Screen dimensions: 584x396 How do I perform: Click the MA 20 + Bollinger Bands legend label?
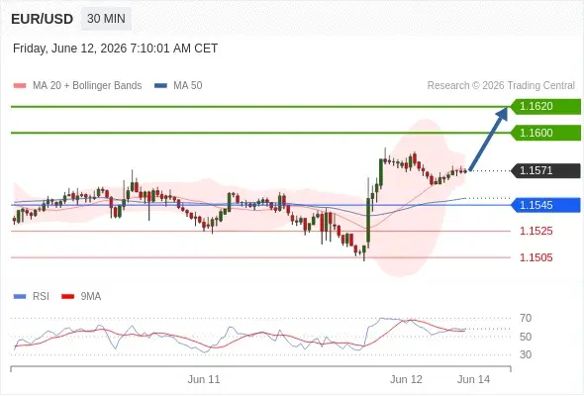[87, 86]
